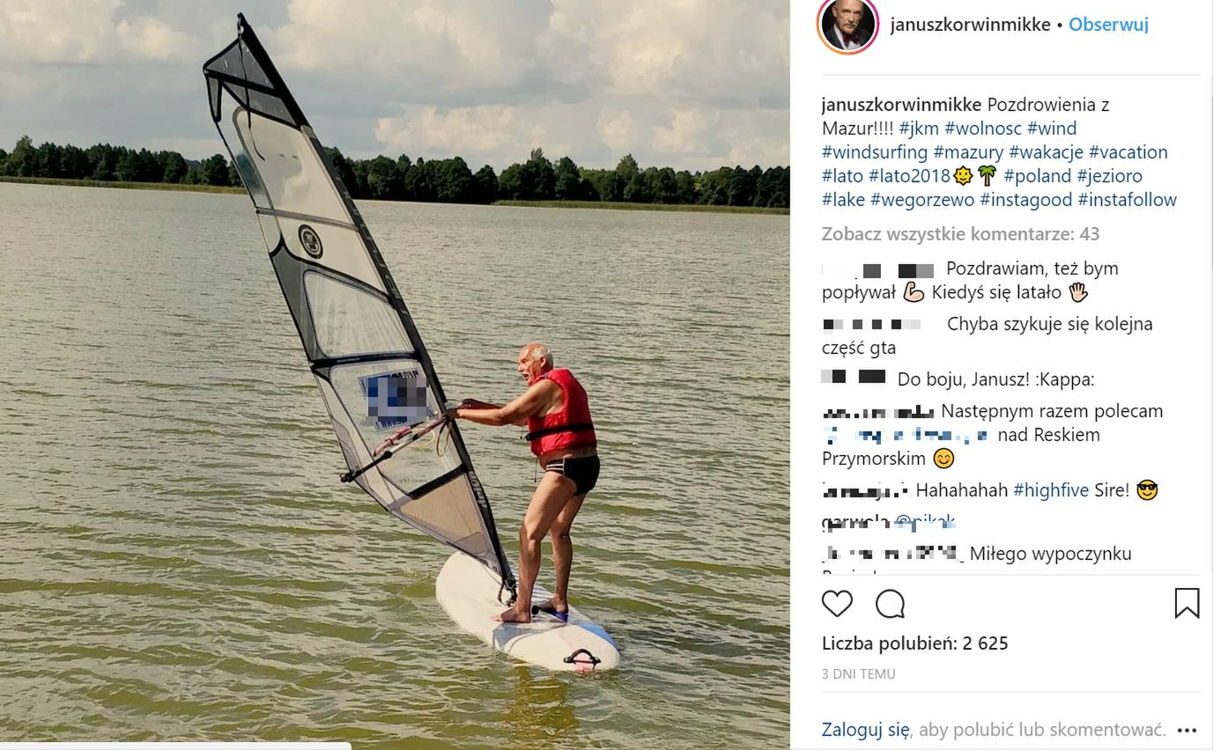Click windsurfing photo of man on board
This screenshot has width=1213, height=750.
395,375
